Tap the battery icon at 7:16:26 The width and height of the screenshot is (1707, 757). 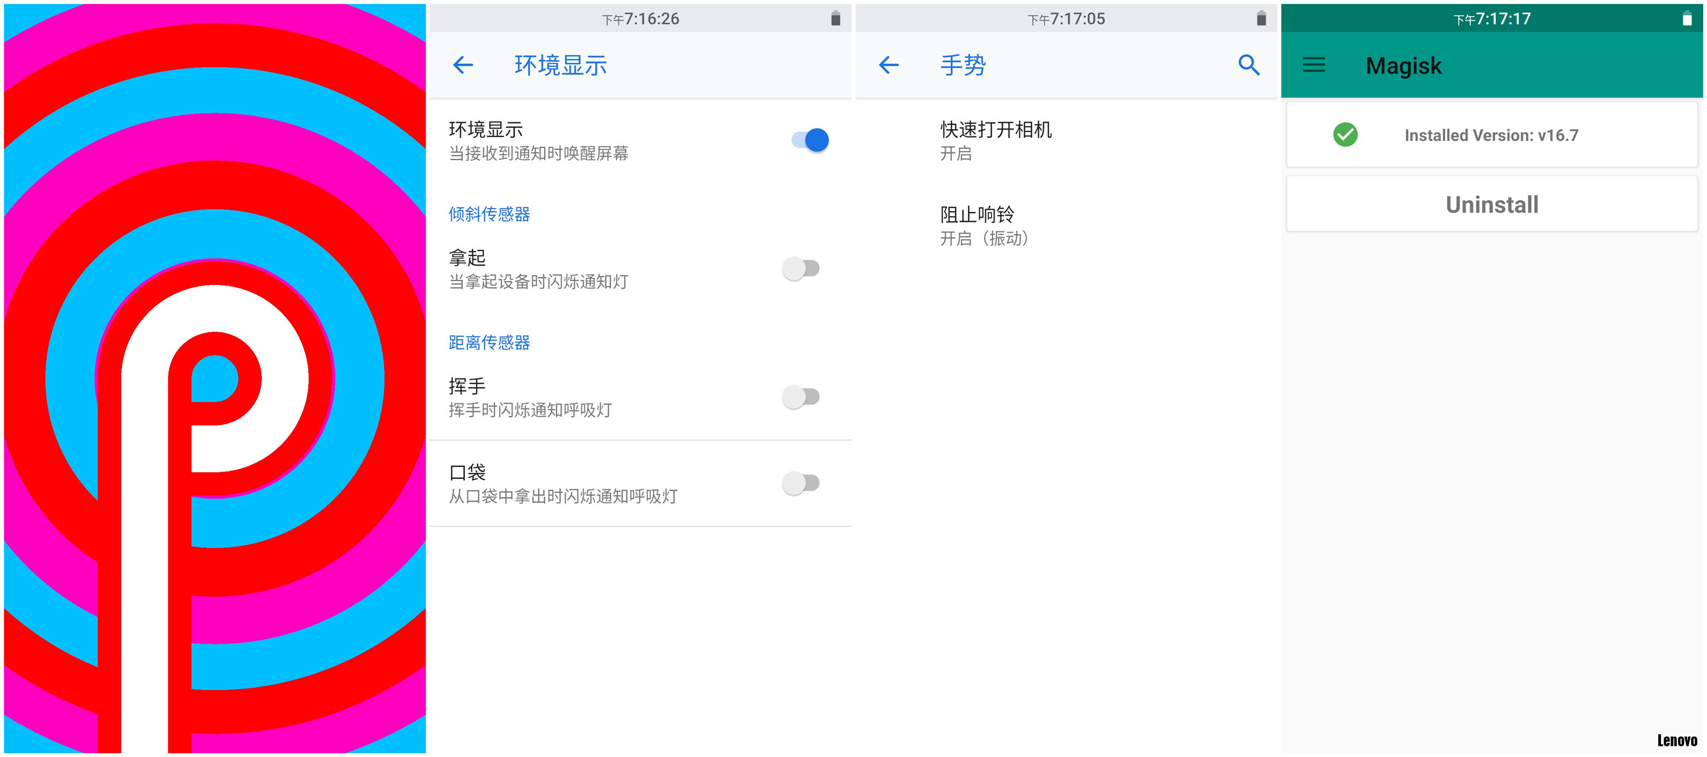[836, 19]
